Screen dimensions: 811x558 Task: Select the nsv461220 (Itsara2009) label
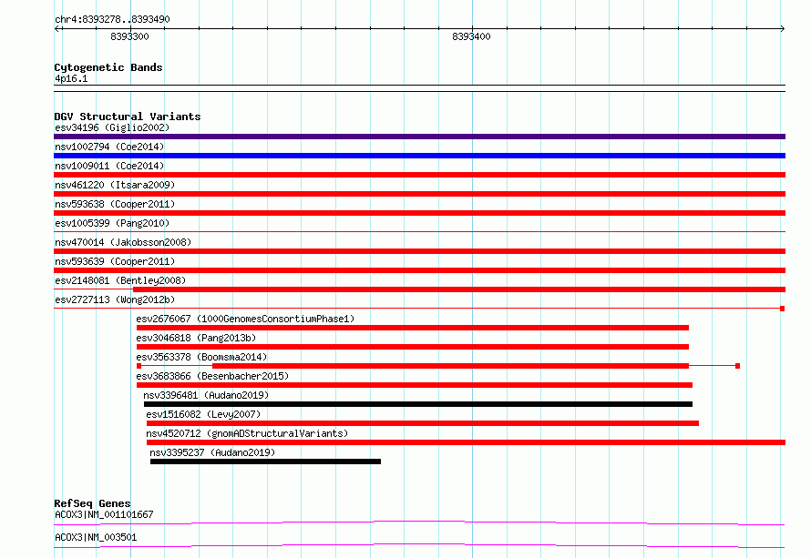click(x=115, y=185)
